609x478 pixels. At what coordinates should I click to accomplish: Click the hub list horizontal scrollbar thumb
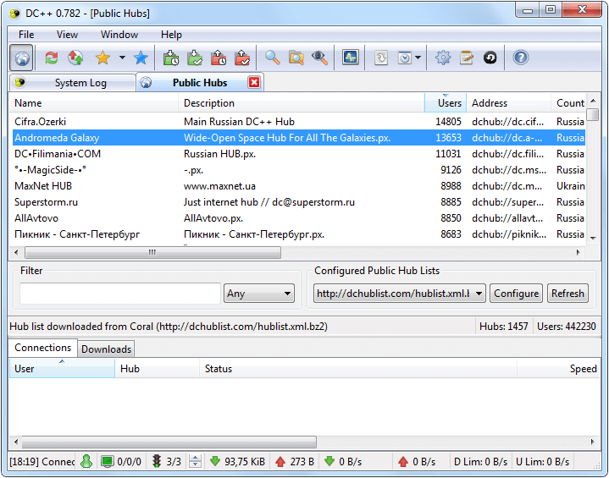(152, 253)
